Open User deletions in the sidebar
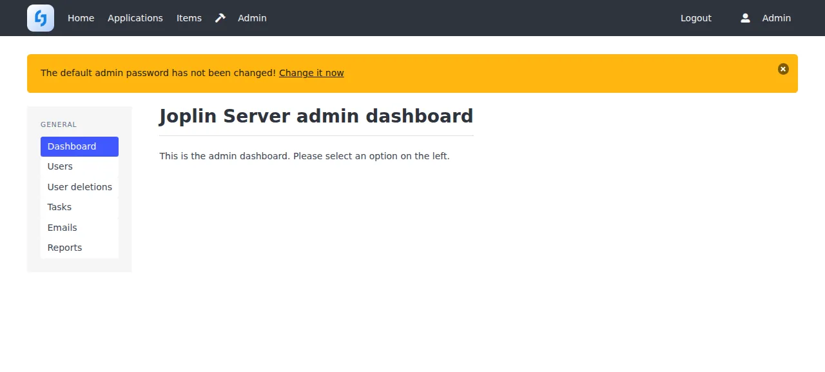Screen dimensions: 825x372 79,187
